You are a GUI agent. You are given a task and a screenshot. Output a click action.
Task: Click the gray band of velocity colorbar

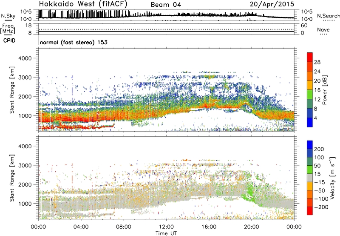[310, 178]
